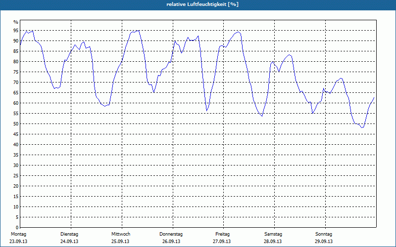Image resolution: width=396 pixels, height=247 pixels.
Task: Click the 'Sonntag' day label
Action: click(x=324, y=234)
